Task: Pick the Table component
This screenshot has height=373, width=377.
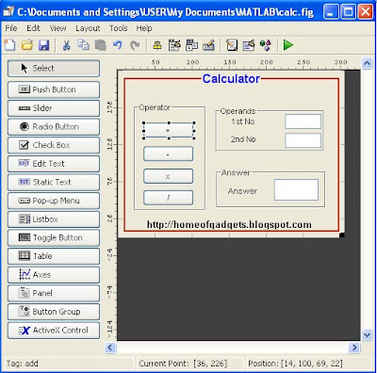Action: point(54,256)
